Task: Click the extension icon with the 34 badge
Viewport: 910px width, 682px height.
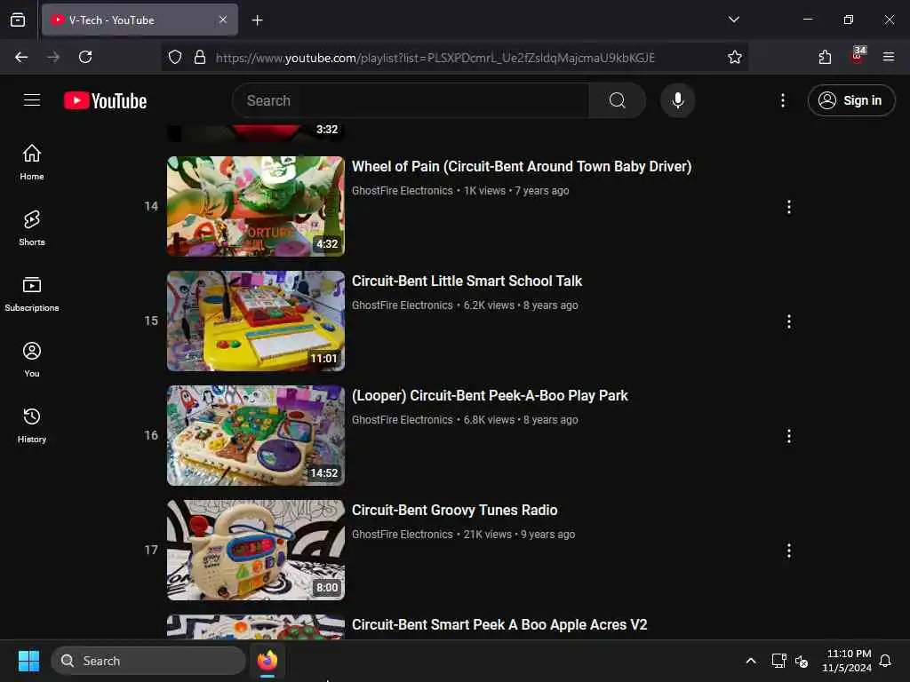Action: [858, 56]
